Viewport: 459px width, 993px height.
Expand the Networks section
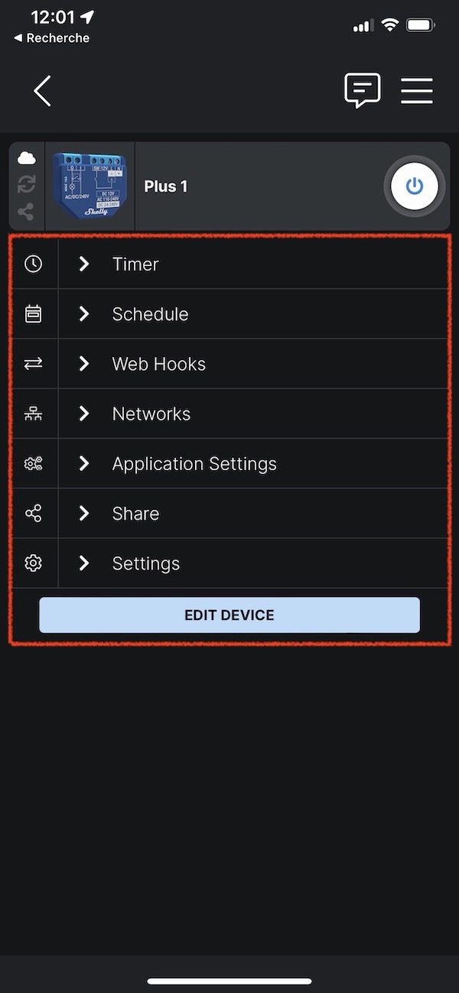tap(83, 414)
